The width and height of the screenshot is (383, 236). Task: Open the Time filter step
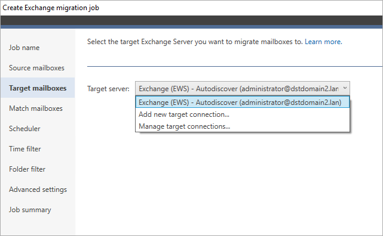[25, 148]
